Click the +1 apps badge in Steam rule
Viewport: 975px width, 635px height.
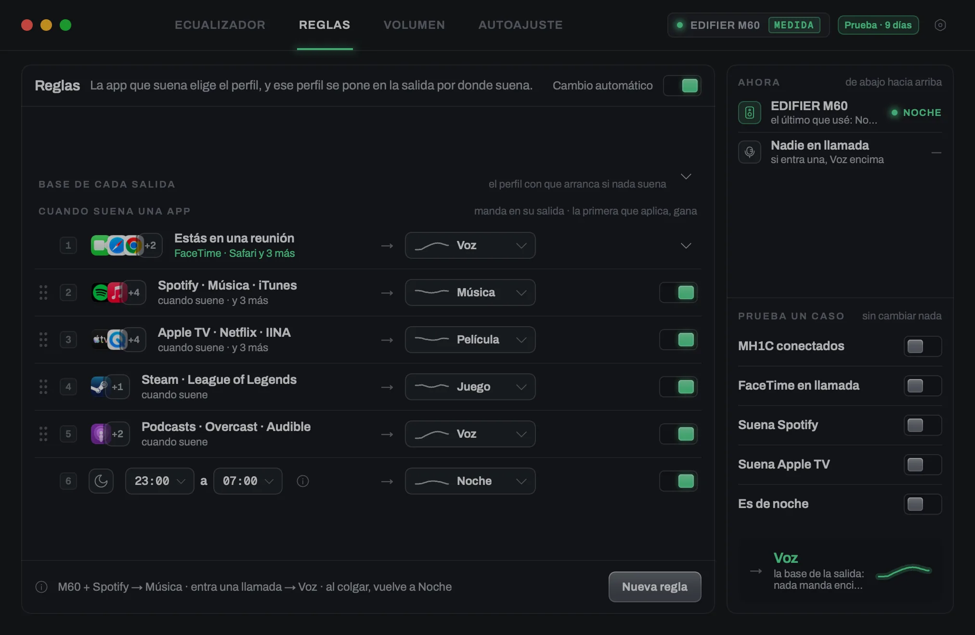(118, 387)
